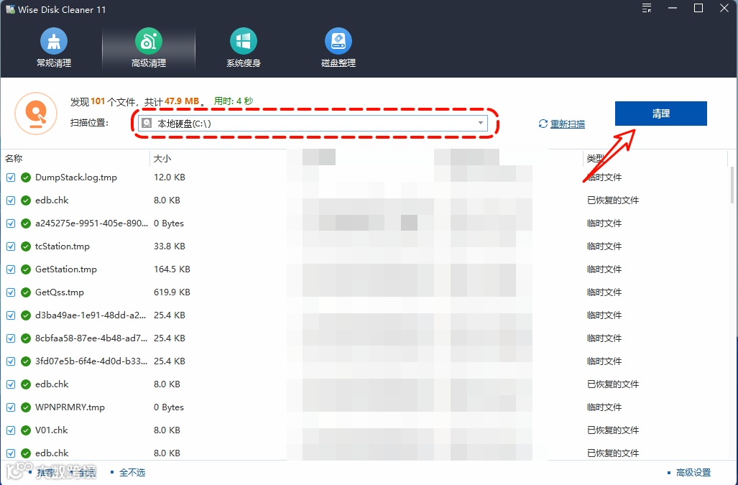Screen dimensions: 738x485
Task: Click the green icon of d3ba49ae-1e91-48dd file
Action: coord(26,315)
